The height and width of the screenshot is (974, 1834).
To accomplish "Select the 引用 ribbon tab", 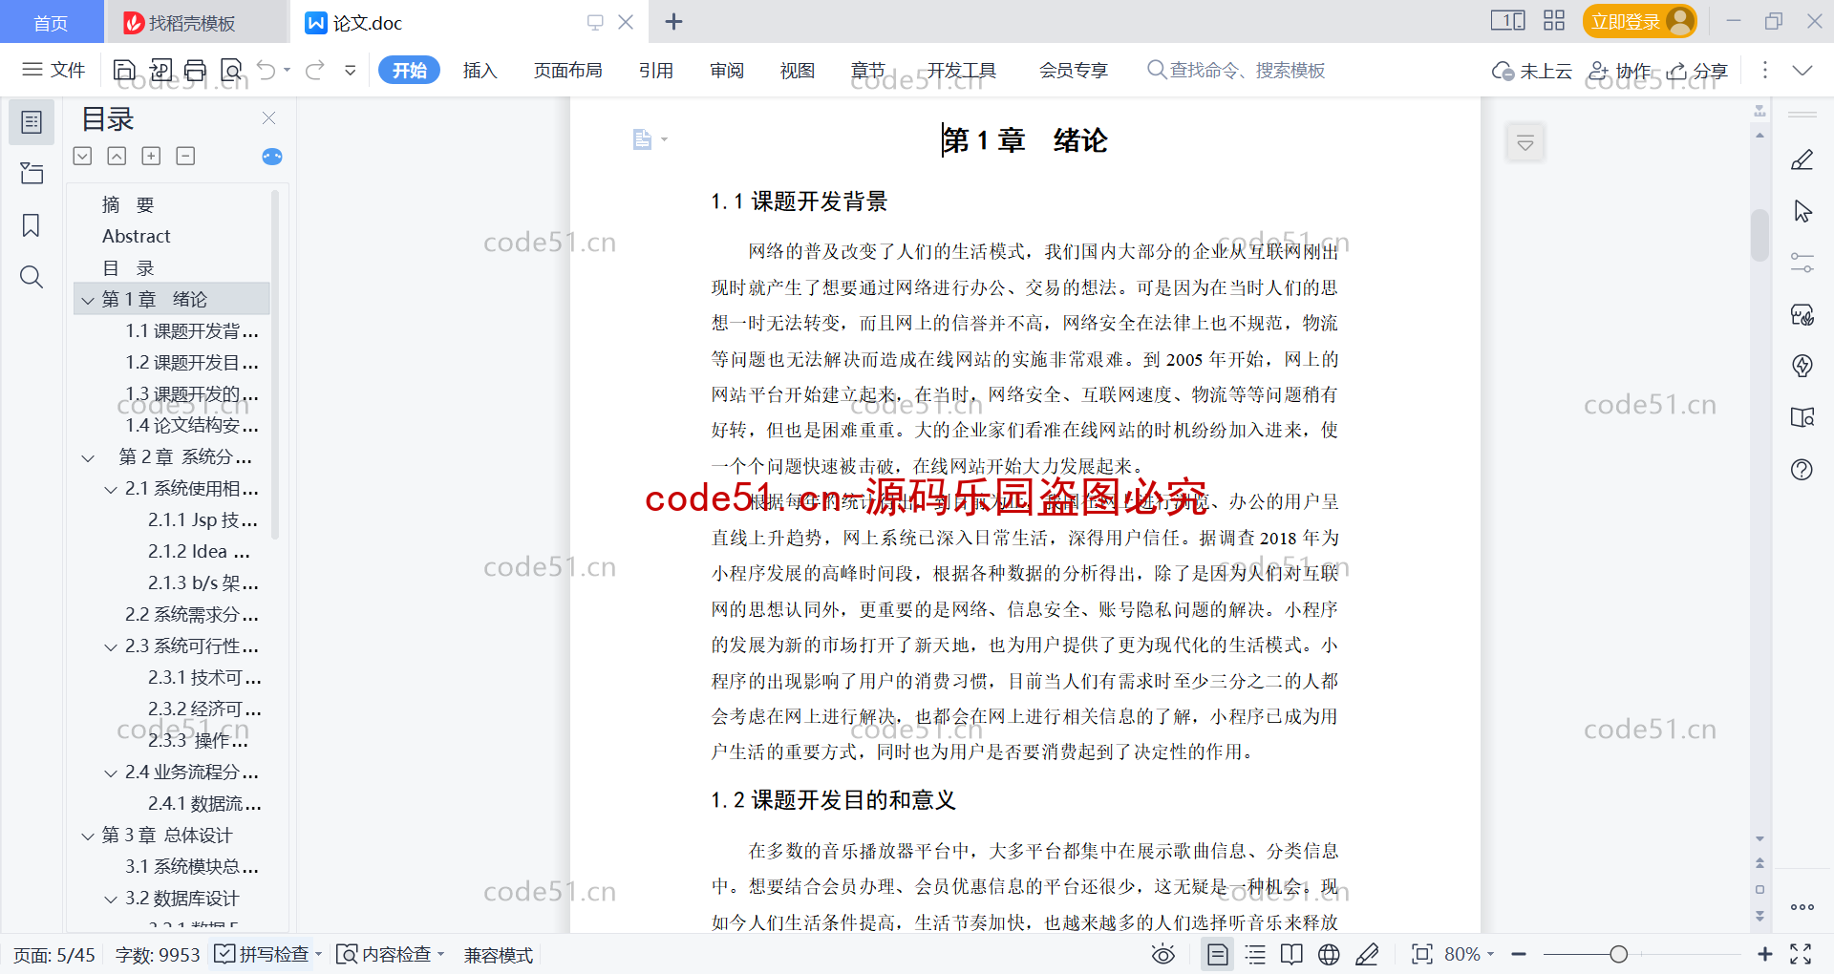I will (656, 70).
